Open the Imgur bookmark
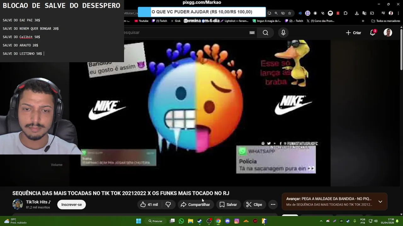This screenshot has height=226, width=403. pos(267,21)
